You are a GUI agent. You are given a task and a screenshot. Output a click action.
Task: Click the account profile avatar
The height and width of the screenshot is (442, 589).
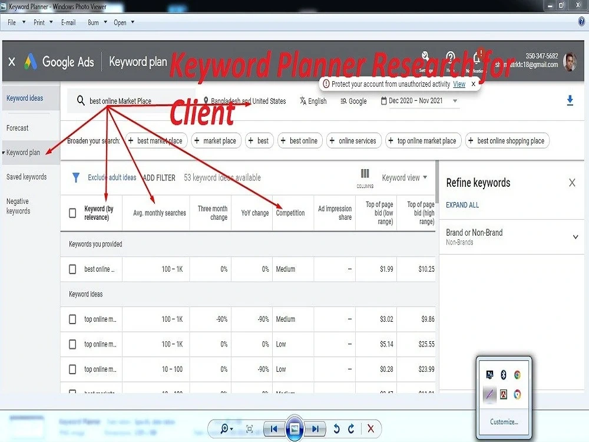coord(570,62)
